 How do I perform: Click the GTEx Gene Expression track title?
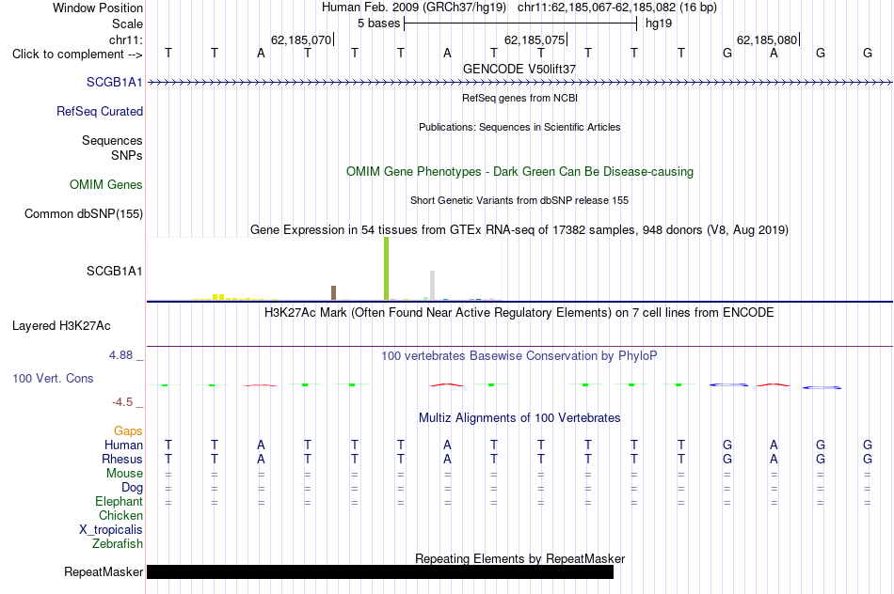tap(519, 230)
